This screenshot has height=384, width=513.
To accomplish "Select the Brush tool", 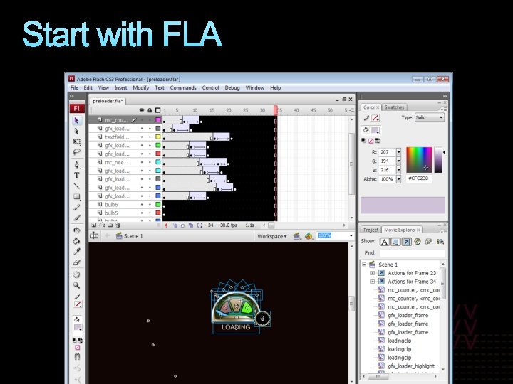I will point(76,218).
